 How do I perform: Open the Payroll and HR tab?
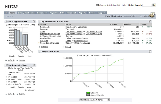click(57, 13)
